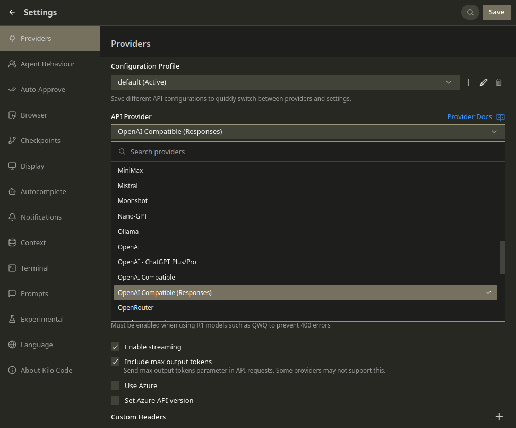The image size is (516, 428).
Task: Choose MiniMax from the provider list
Action: point(305,170)
